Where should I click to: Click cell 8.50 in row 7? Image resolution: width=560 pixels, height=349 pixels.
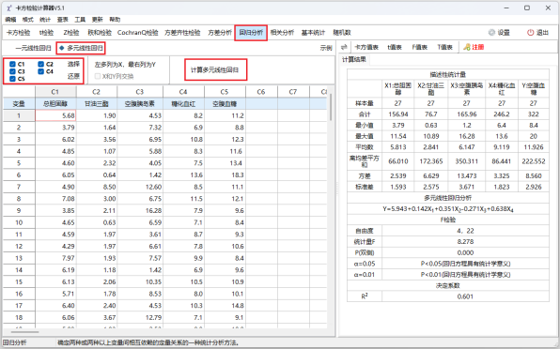(x=97, y=187)
